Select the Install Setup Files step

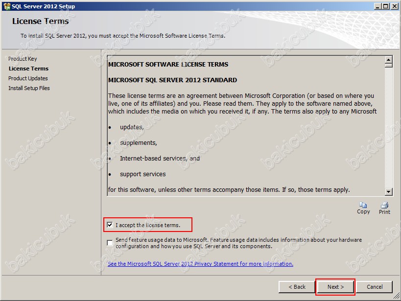pyautogui.click(x=29, y=88)
